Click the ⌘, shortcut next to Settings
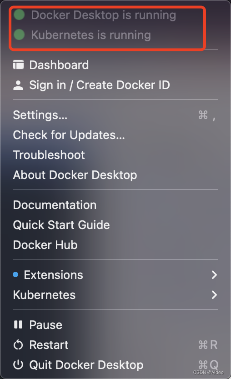Screen dimensions: 231x379 207,115
